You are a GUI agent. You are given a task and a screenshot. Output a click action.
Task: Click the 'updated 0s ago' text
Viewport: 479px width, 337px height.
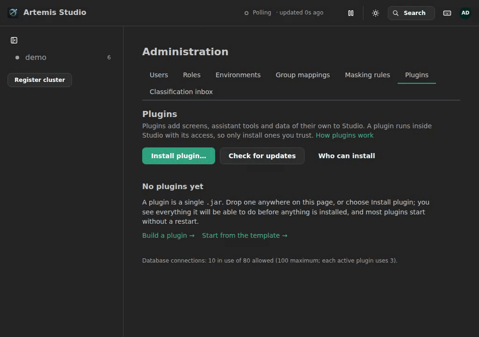coord(301,13)
